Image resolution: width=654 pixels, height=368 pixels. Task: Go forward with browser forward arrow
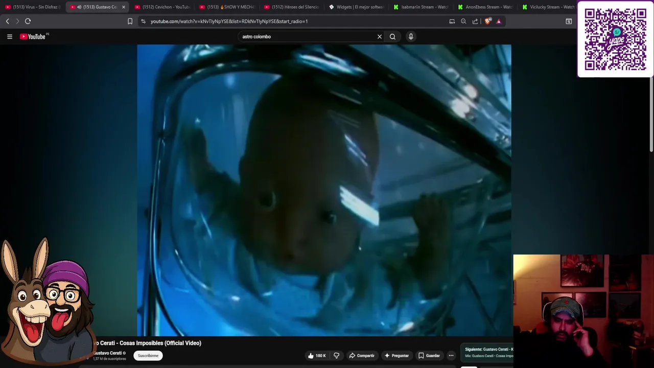click(17, 21)
